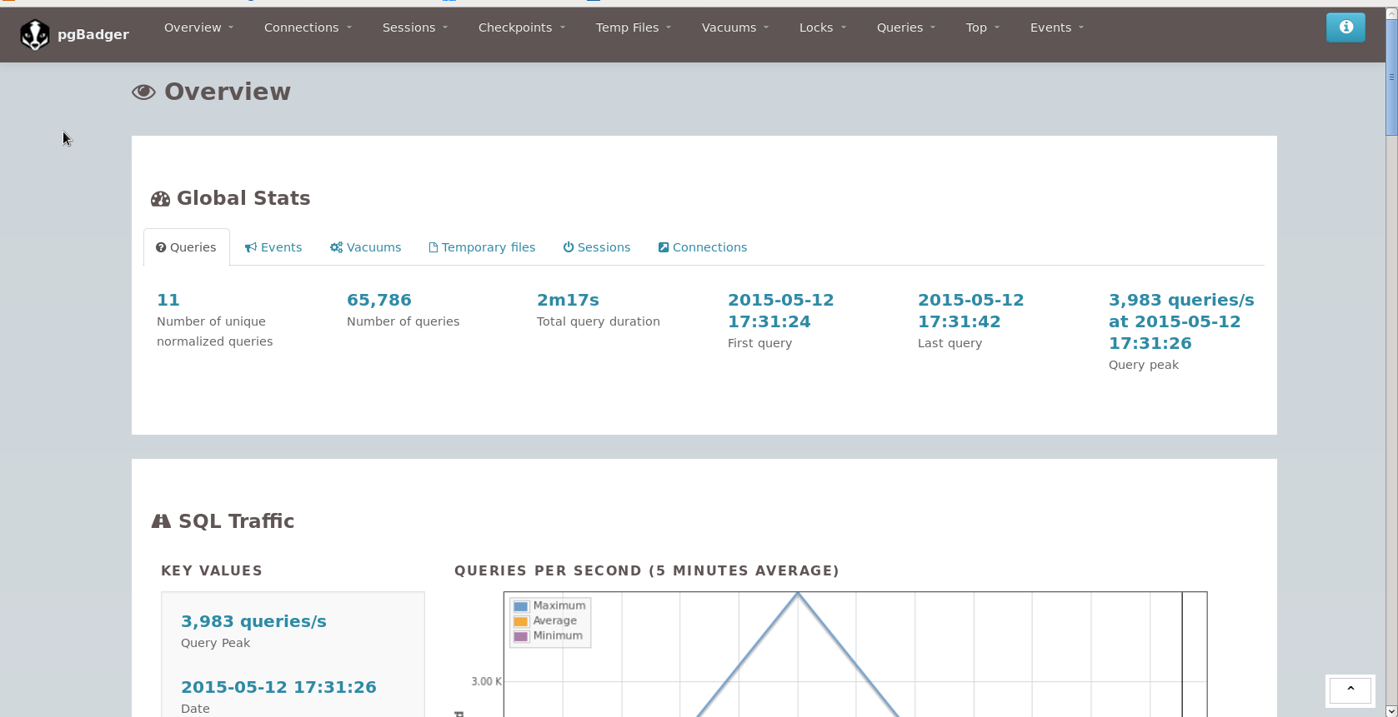Open the Sessions tab in Global Stats
This screenshot has height=717, width=1398.
(597, 247)
